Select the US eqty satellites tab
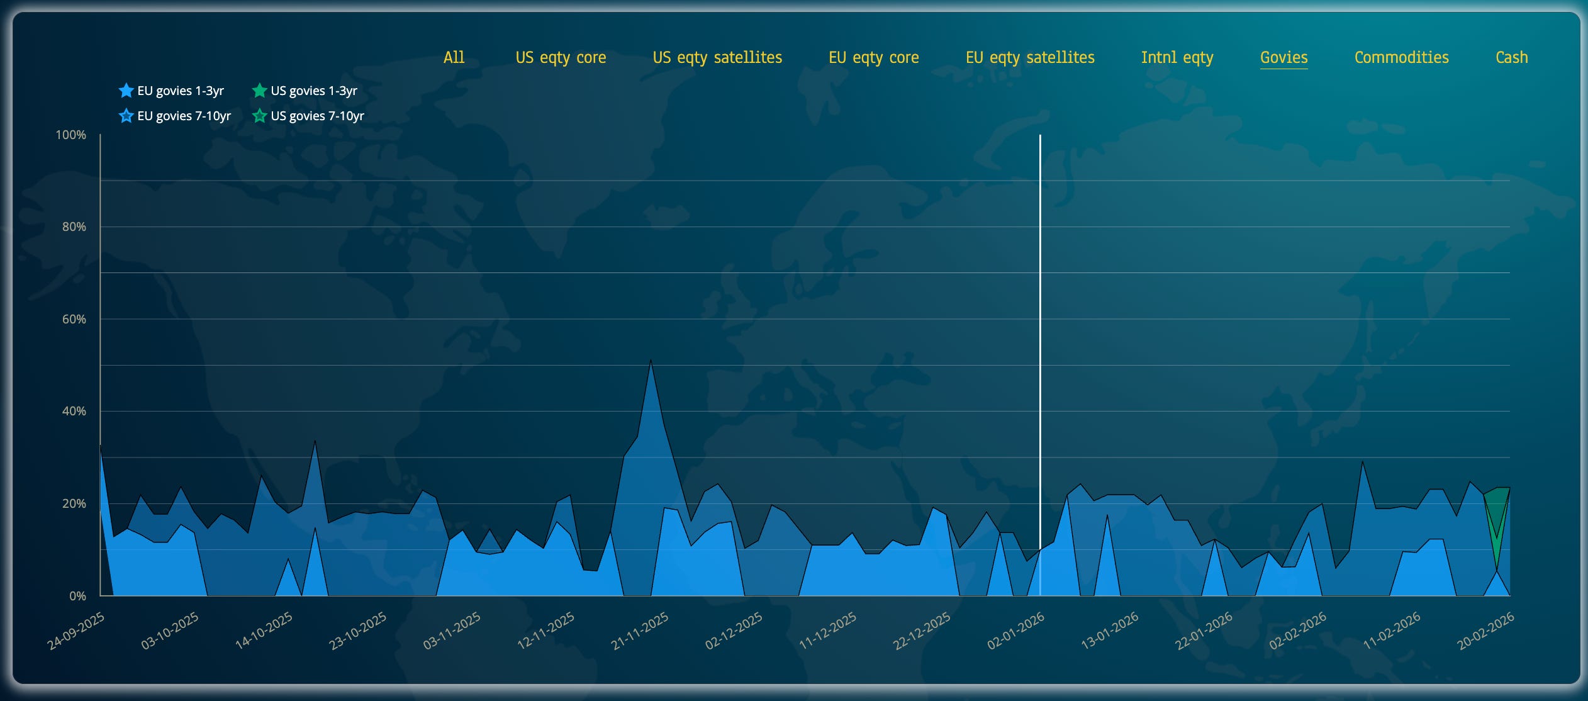 pyautogui.click(x=717, y=57)
